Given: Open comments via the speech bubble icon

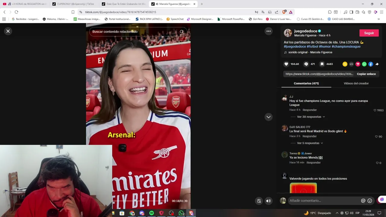Looking at the screenshot, I should pos(306,64).
